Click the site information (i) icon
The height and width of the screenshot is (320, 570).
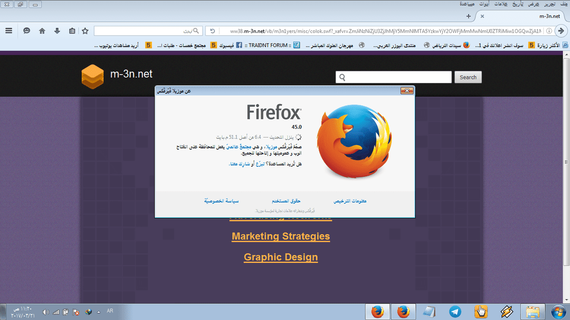549,31
